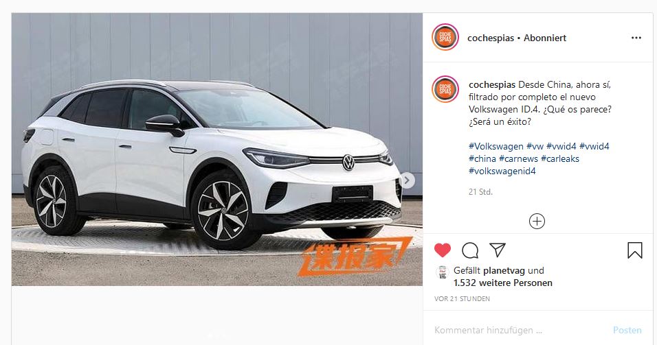Screen dimensions: 657x345
Task: Save post with bookmark icon
Action: click(635, 250)
